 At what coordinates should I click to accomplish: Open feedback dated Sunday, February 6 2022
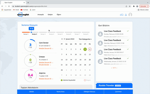coord(114,34)
